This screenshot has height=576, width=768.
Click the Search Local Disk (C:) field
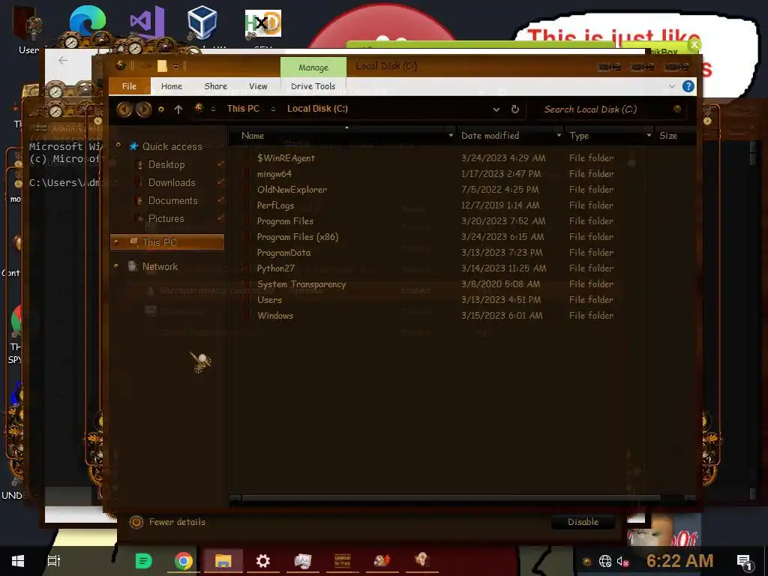(x=606, y=109)
